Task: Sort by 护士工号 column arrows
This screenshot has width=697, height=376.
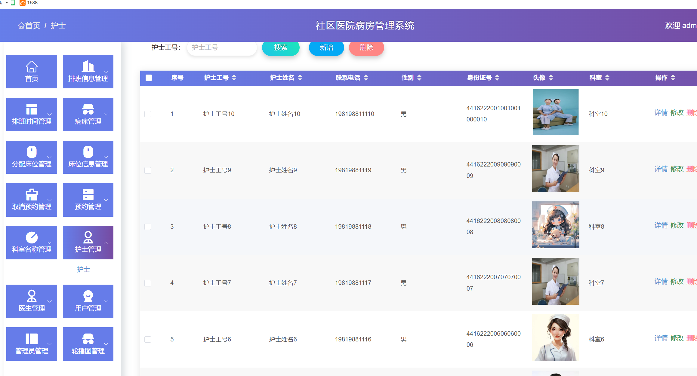Action: tap(234, 78)
